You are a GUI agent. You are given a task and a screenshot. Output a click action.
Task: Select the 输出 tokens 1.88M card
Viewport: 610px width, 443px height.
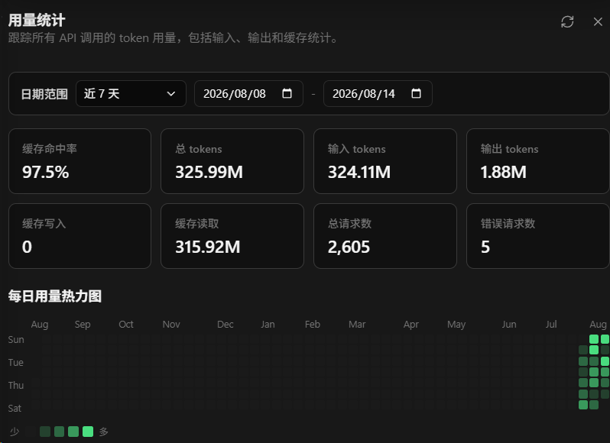[x=538, y=161]
